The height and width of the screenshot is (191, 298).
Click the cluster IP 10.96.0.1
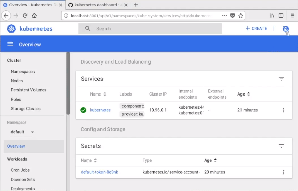click(158, 110)
